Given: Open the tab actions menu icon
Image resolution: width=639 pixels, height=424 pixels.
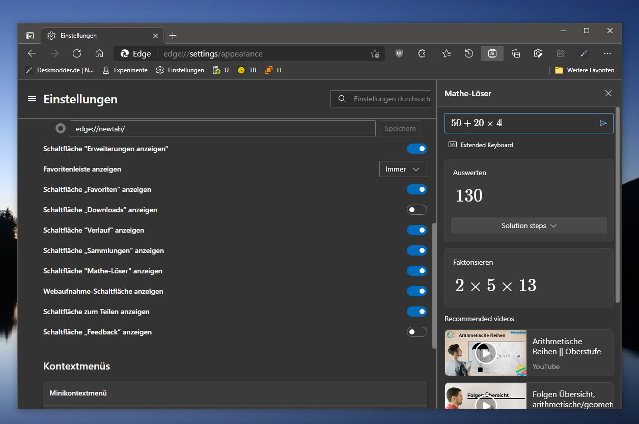Looking at the screenshot, I should [x=31, y=36].
